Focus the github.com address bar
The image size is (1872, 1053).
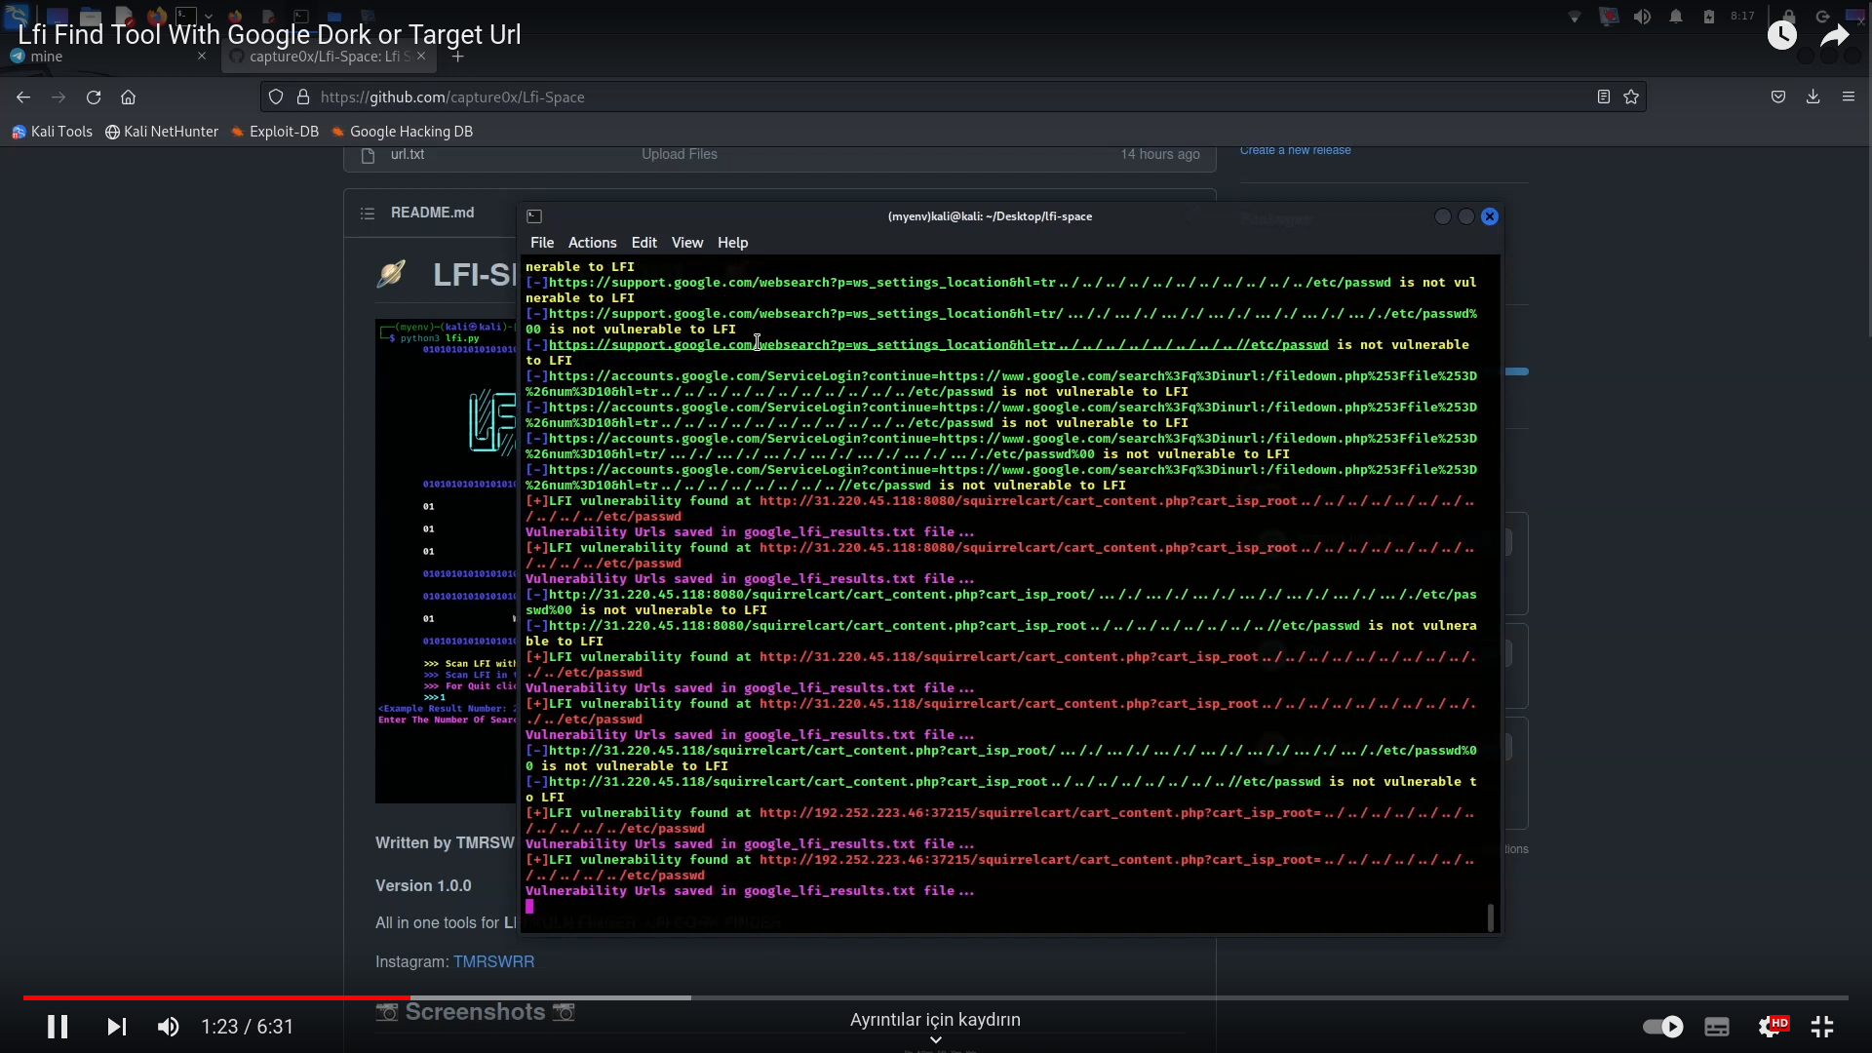pos(953,97)
